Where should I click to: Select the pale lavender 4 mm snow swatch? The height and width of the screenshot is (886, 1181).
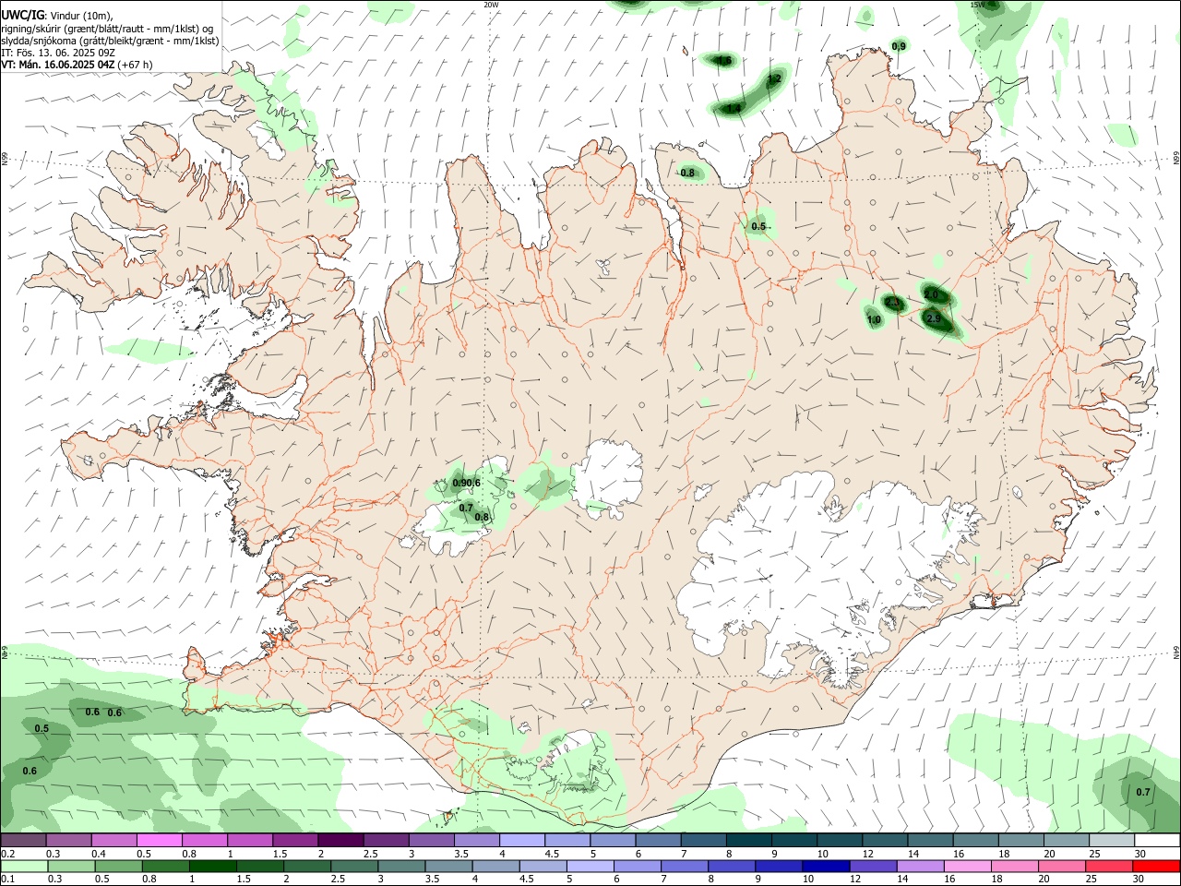pos(521,841)
